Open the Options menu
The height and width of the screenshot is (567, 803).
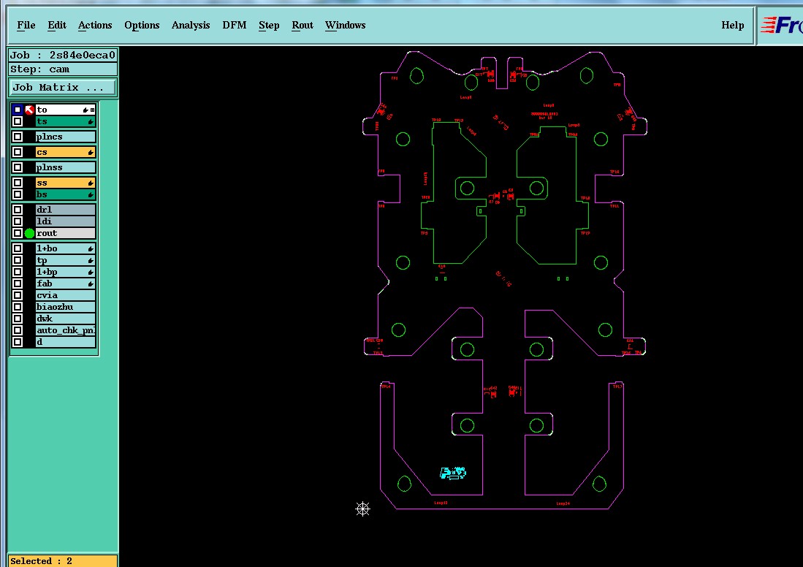(142, 25)
